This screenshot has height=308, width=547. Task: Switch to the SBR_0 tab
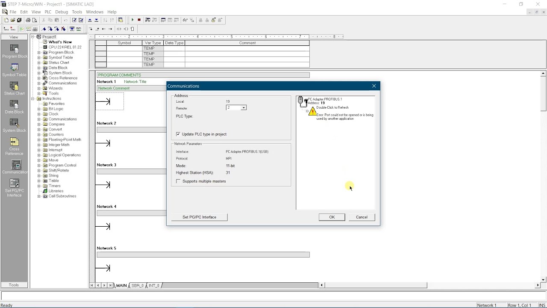pyautogui.click(x=137, y=285)
